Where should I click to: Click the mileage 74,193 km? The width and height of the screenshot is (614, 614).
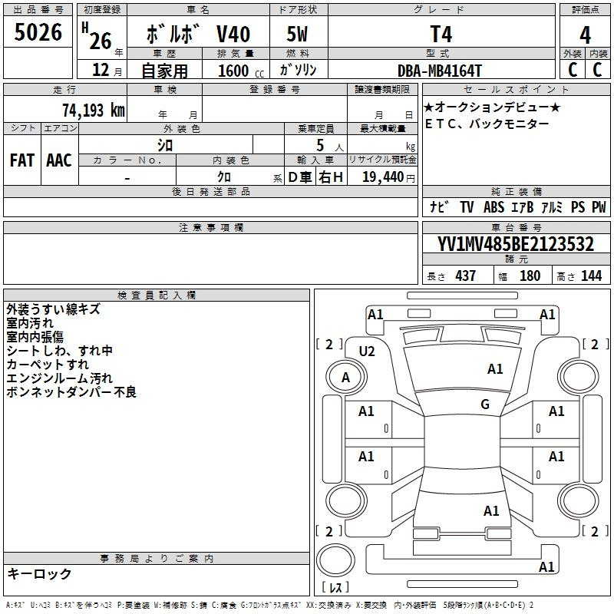(x=94, y=111)
